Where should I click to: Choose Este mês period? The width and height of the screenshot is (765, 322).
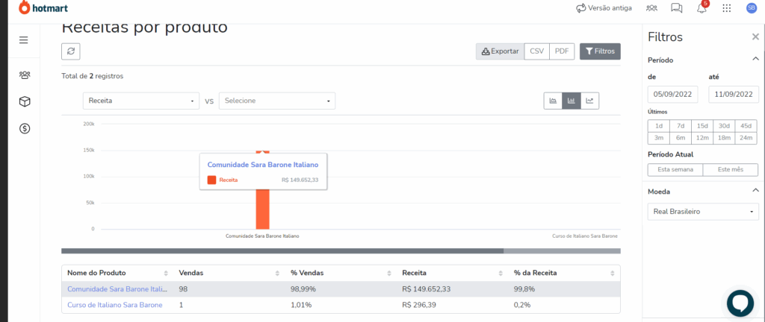731,170
